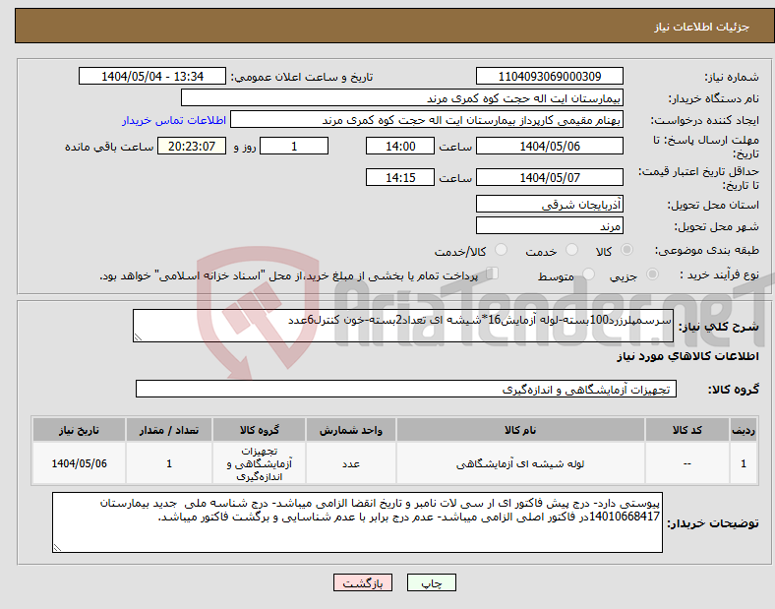Viewport: 775px width, 609px height.
Task: Click the -- product code cell
Action: 687,463
